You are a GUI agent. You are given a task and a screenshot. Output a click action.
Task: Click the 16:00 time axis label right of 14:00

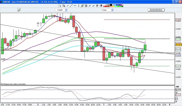148,105
